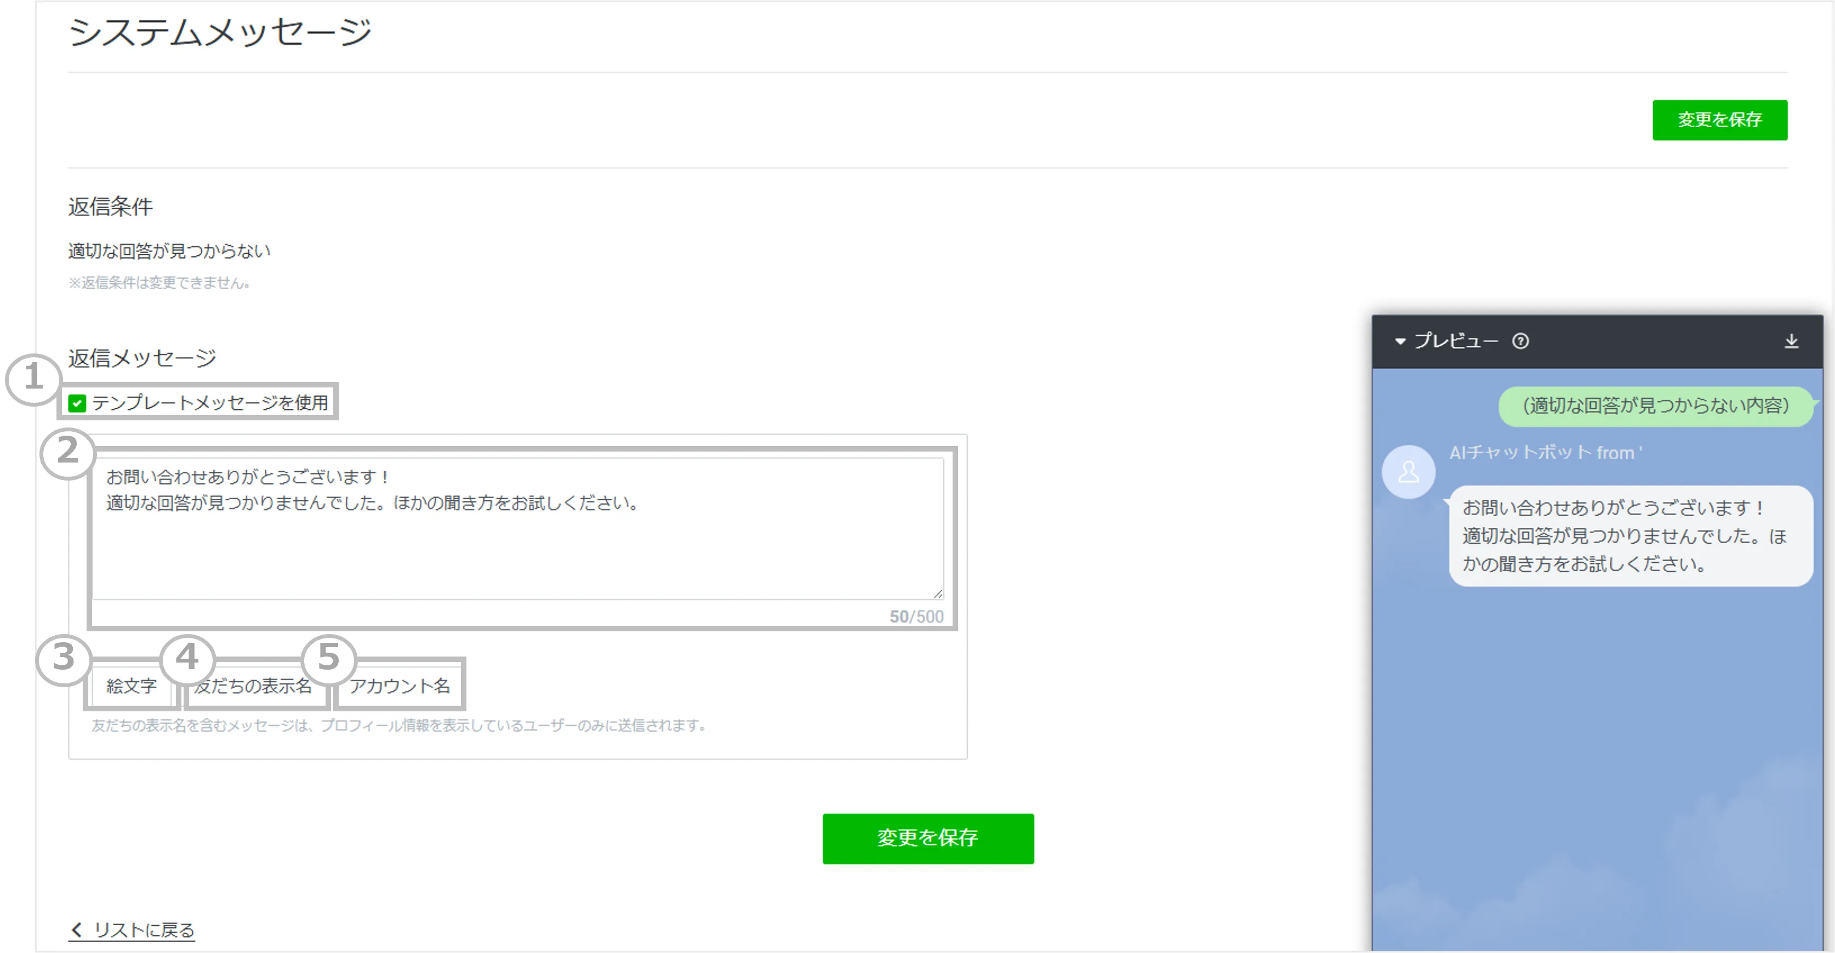Click the 50/500 character counter
Image resolution: width=1835 pixels, height=953 pixels.
[916, 616]
